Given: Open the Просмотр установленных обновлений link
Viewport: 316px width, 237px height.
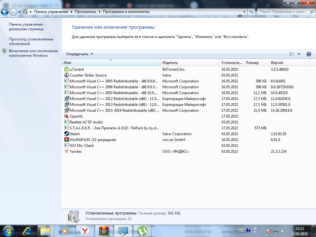Looking at the screenshot, I should pos(31,41).
